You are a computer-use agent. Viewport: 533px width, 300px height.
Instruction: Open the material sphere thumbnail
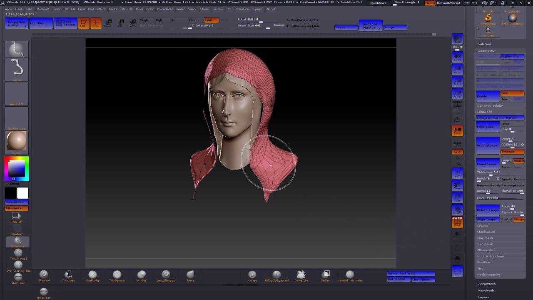click(x=17, y=142)
